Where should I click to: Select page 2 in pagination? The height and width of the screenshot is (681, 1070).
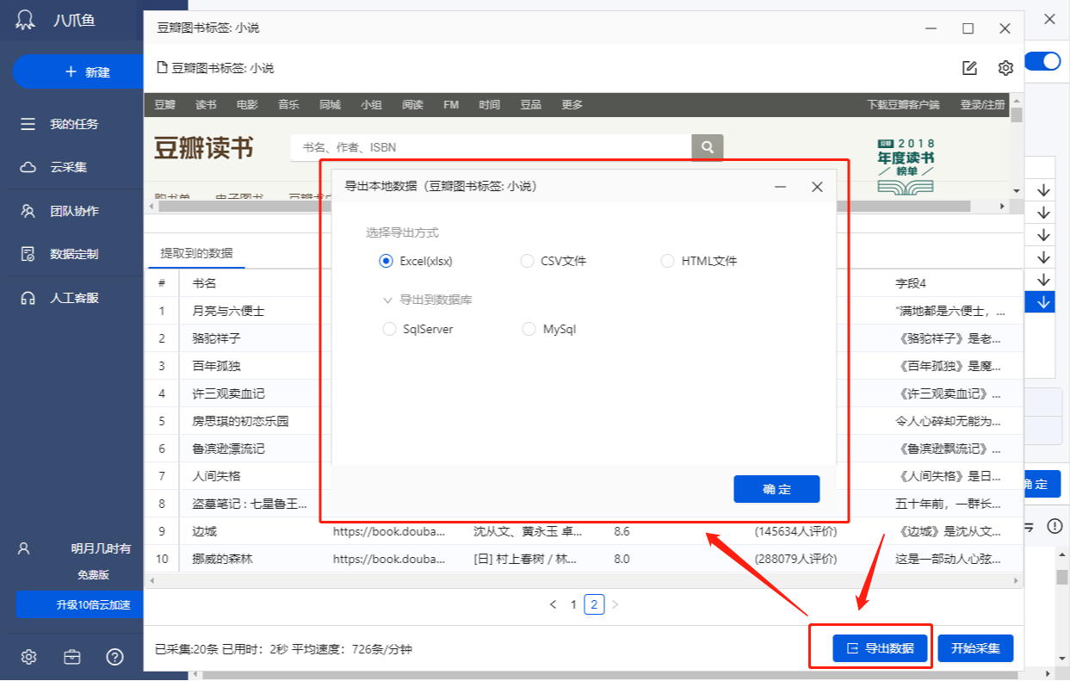594,604
